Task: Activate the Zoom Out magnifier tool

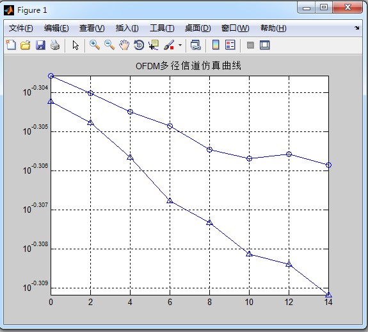Action: [109, 45]
